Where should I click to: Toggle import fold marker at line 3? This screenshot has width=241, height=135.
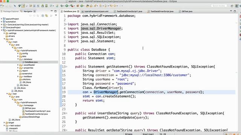point(66,24)
